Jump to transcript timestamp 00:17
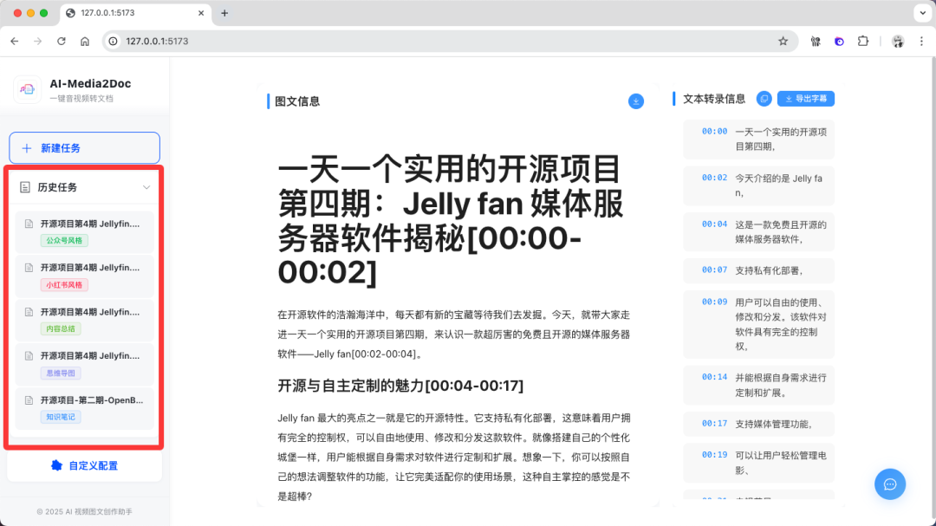 714,423
